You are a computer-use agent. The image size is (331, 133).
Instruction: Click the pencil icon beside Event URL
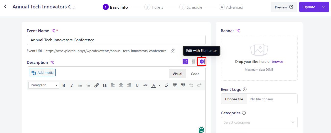coord(173,51)
